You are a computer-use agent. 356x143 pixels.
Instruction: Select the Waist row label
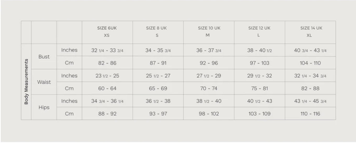pyautogui.click(x=44, y=82)
